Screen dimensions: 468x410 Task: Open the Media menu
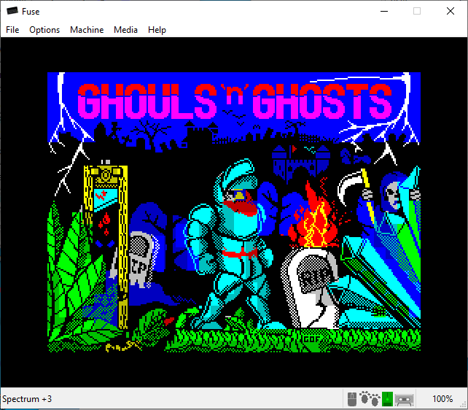point(125,30)
